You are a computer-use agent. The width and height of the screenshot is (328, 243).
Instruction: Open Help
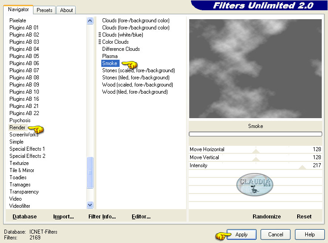(310, 235)
